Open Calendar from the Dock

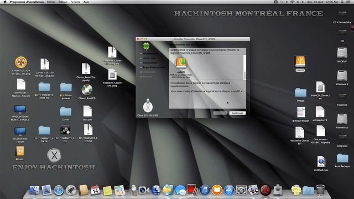[x=95, y=190]
